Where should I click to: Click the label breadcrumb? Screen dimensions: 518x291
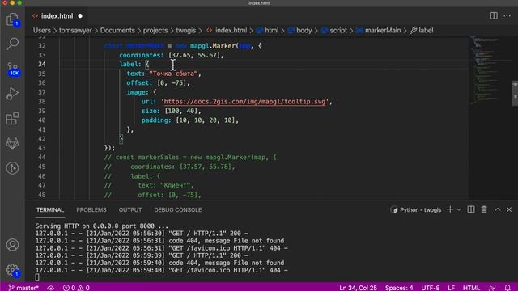pyautogui.click(x=422, y=31)
